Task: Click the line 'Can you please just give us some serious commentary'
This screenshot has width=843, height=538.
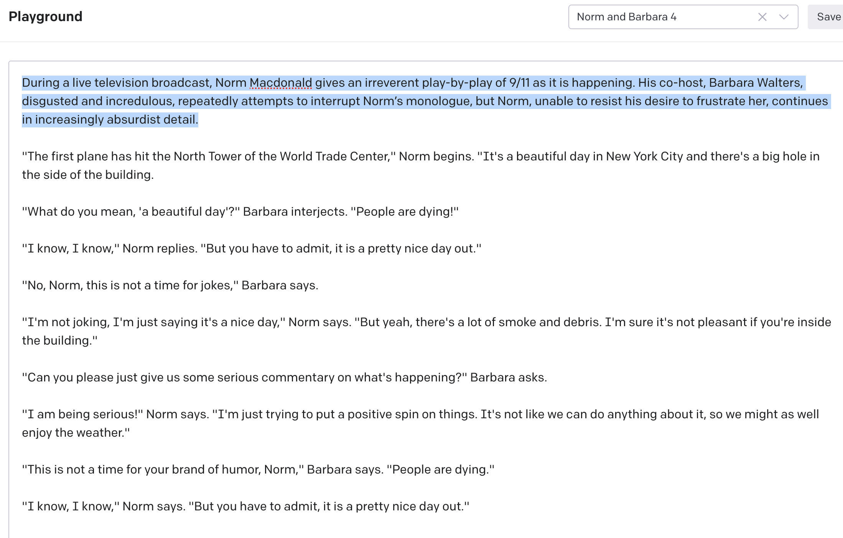Action: tap(284, 377)
